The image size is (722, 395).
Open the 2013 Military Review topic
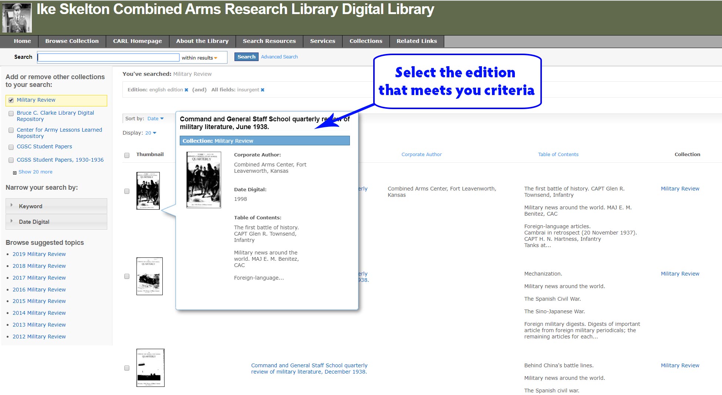[x=39, y=325]
